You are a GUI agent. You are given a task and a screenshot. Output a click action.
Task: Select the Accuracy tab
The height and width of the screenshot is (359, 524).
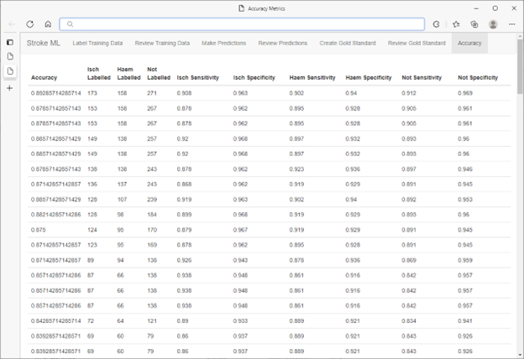[x=469, y=43]
